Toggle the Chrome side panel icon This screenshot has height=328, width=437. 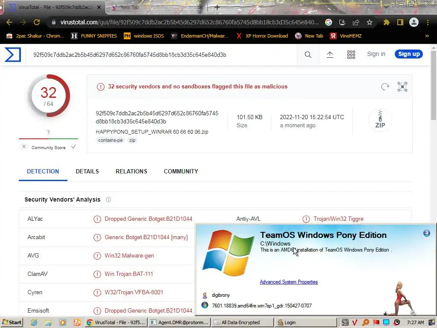pos(400,22)
